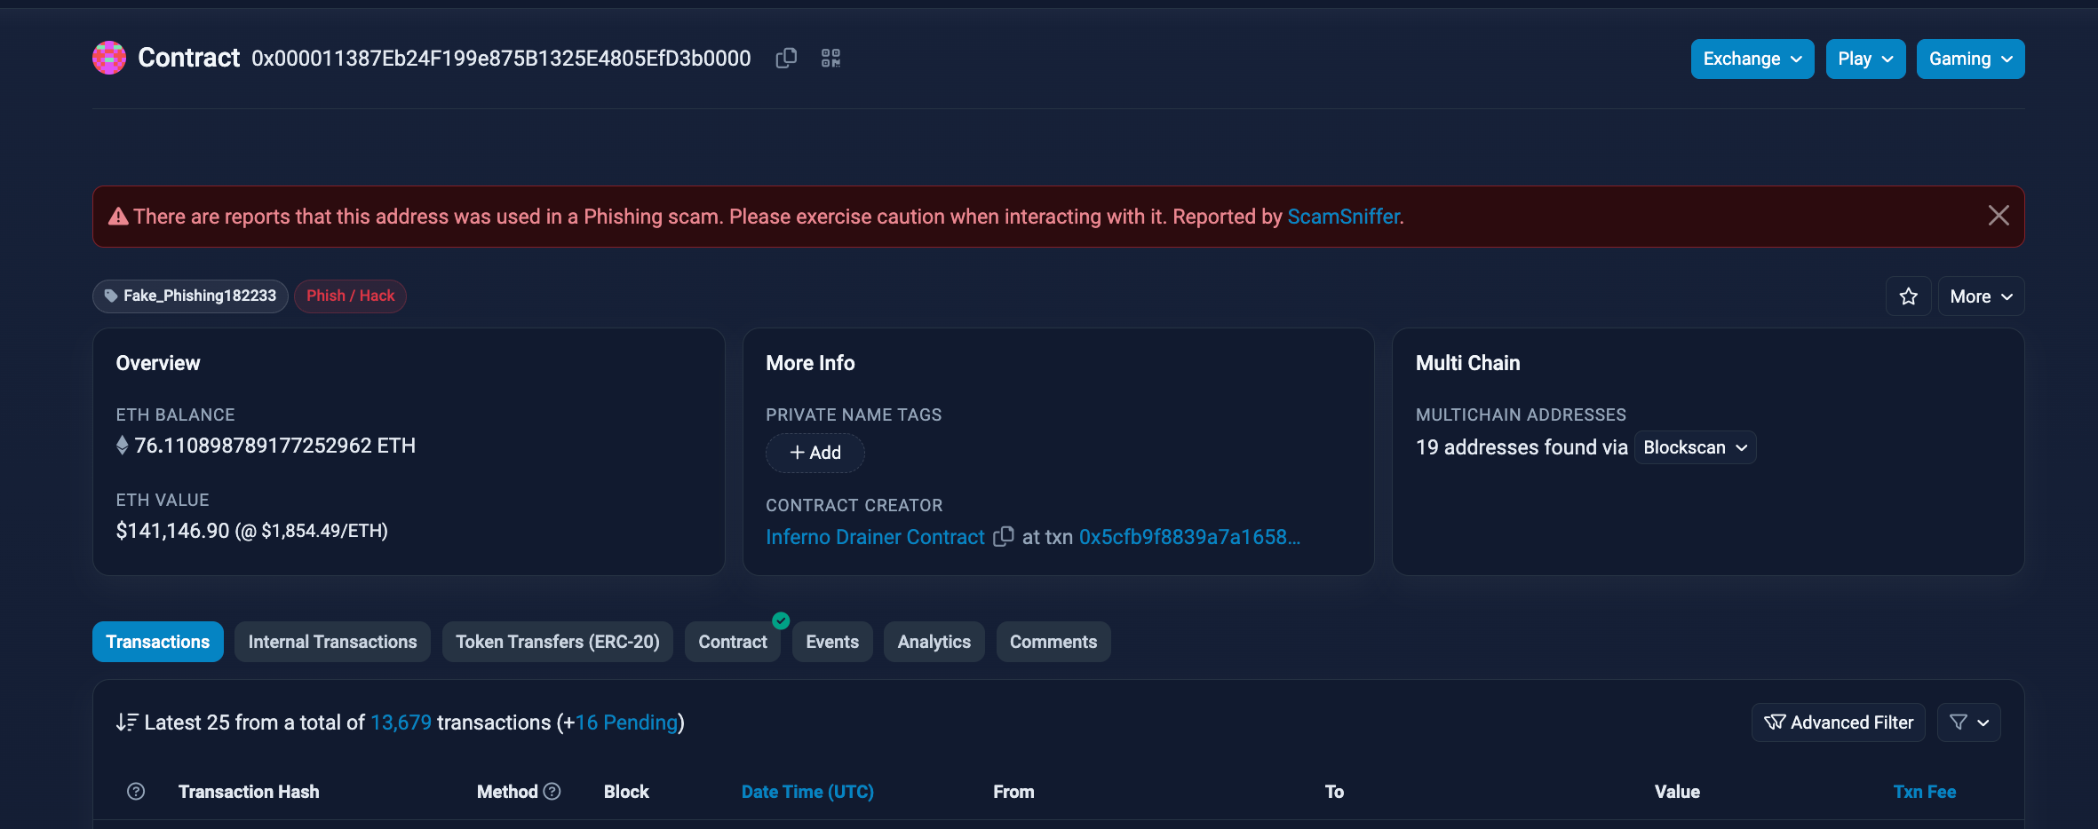Open the Comments tab
This screenshot has width=2098, height=829.
[x=1053, y=642]
